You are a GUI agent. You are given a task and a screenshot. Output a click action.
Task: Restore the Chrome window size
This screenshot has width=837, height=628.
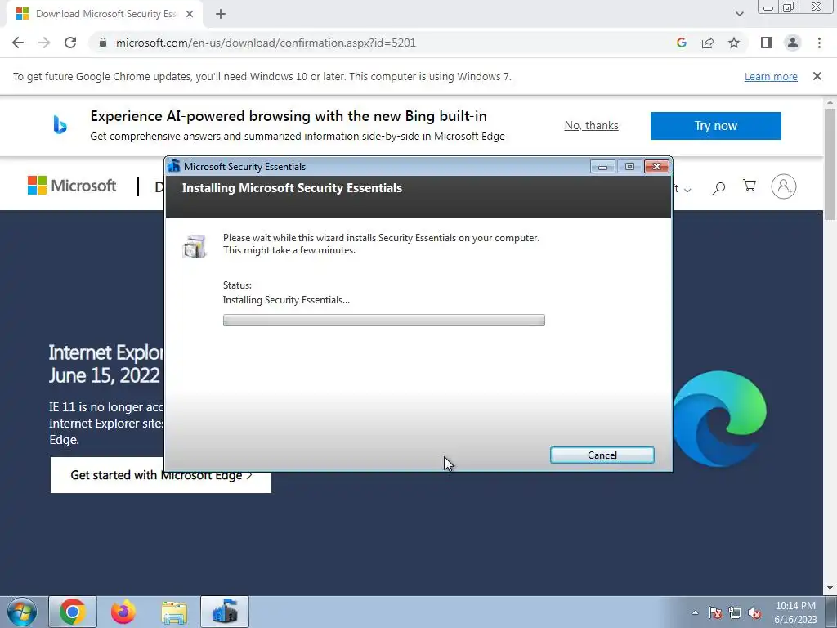tap(788, 7)
